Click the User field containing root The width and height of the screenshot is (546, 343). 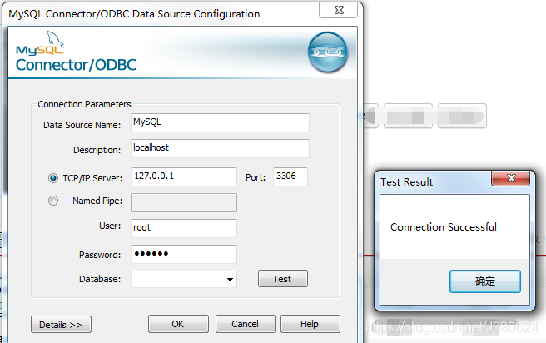[183, 228]
